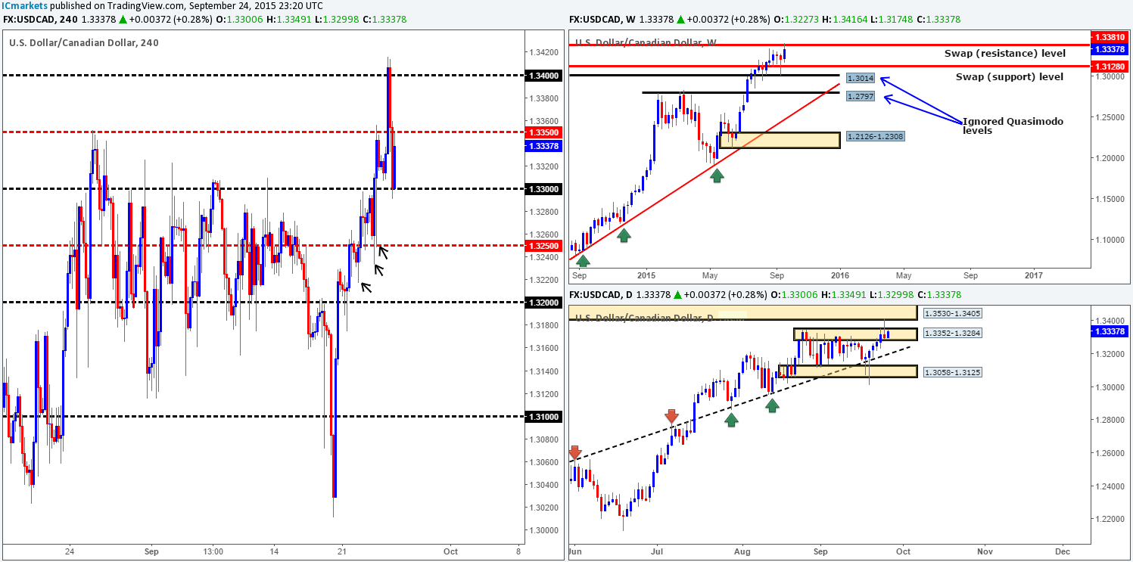Click the '2017' date label on weekly chart

point(1033,276)
